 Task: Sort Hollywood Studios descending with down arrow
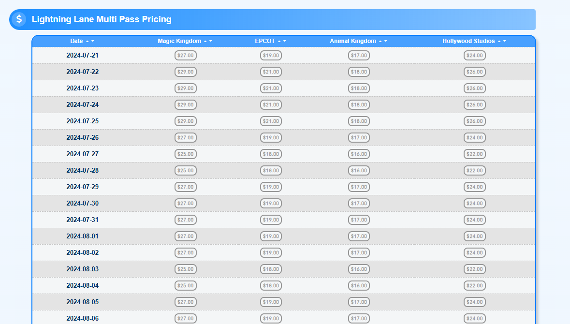click(504, 41)
